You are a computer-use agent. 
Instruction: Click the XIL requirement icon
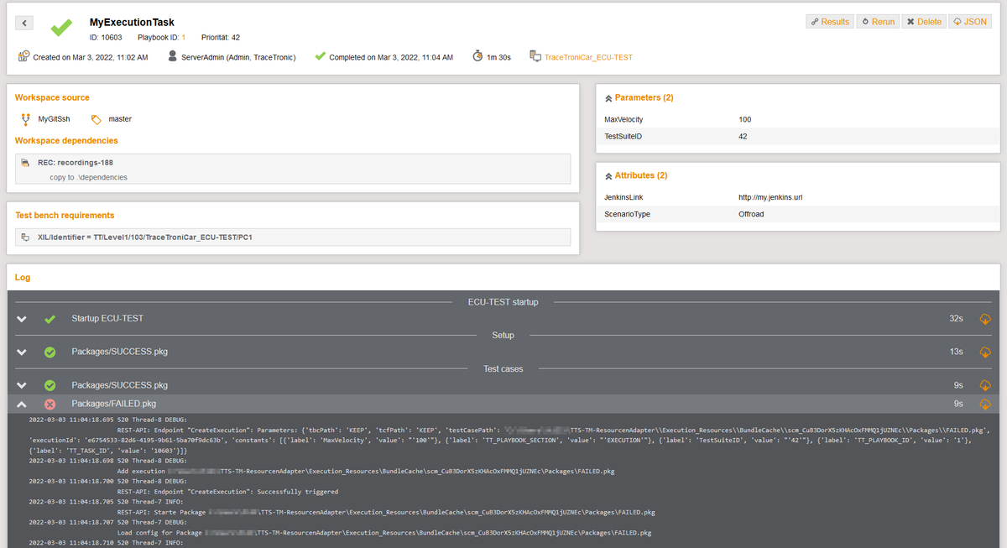point(26,237)
